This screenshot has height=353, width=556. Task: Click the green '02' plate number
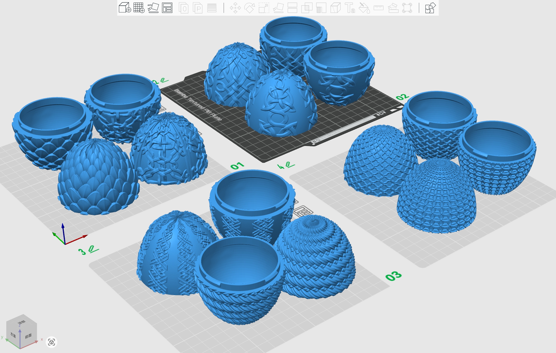[402, 97]
